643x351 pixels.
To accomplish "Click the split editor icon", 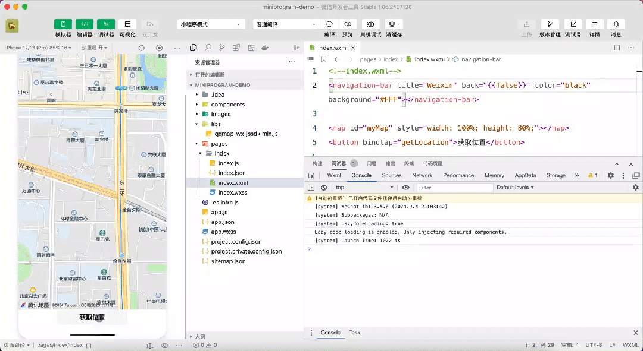I will coord(616,48).
